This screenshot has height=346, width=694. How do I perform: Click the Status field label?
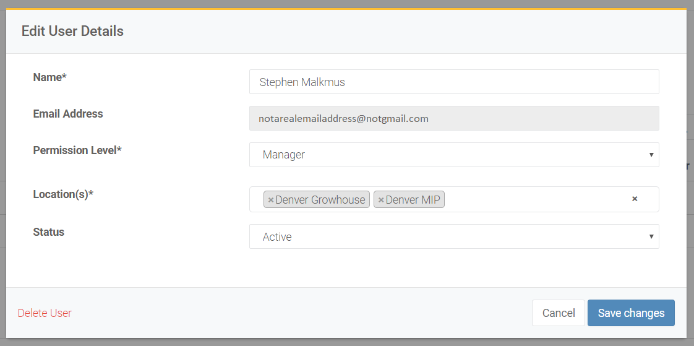coord(48,232)
